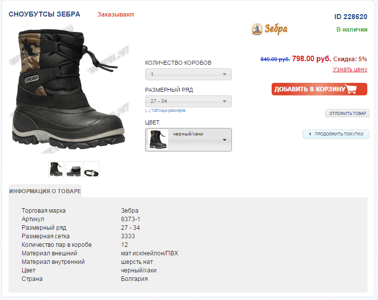Click the СНОУБУТСЫ ЗЕБРА product title

tap(44, 14)
